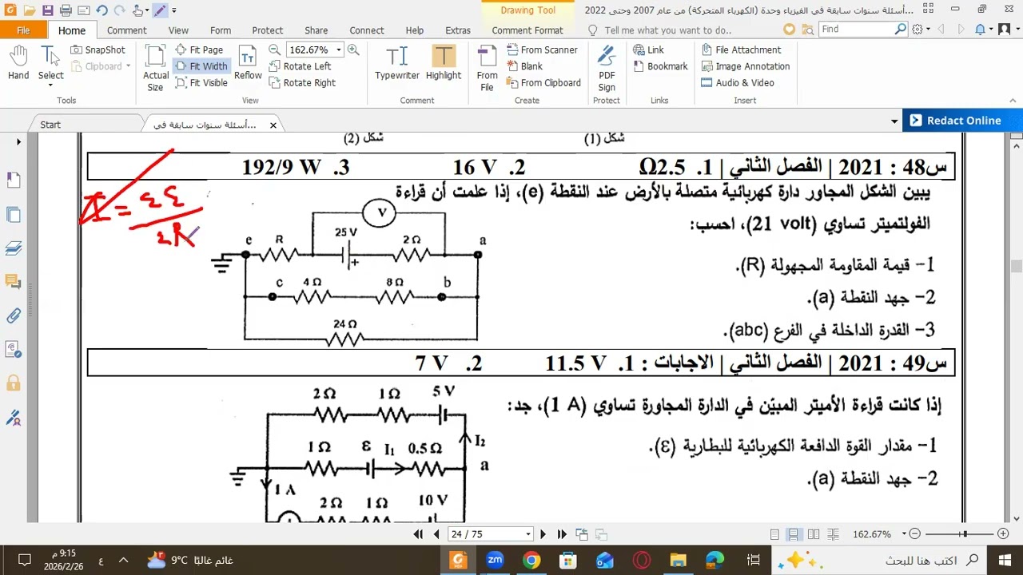Enable Fit Width view mode
This screenshot has width=1023, height=575.
tap(201, 66)
